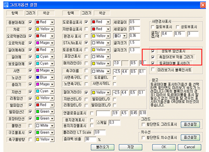Click the 사면측구EL label
Screen dimensions: 209x152
(73, 78)
